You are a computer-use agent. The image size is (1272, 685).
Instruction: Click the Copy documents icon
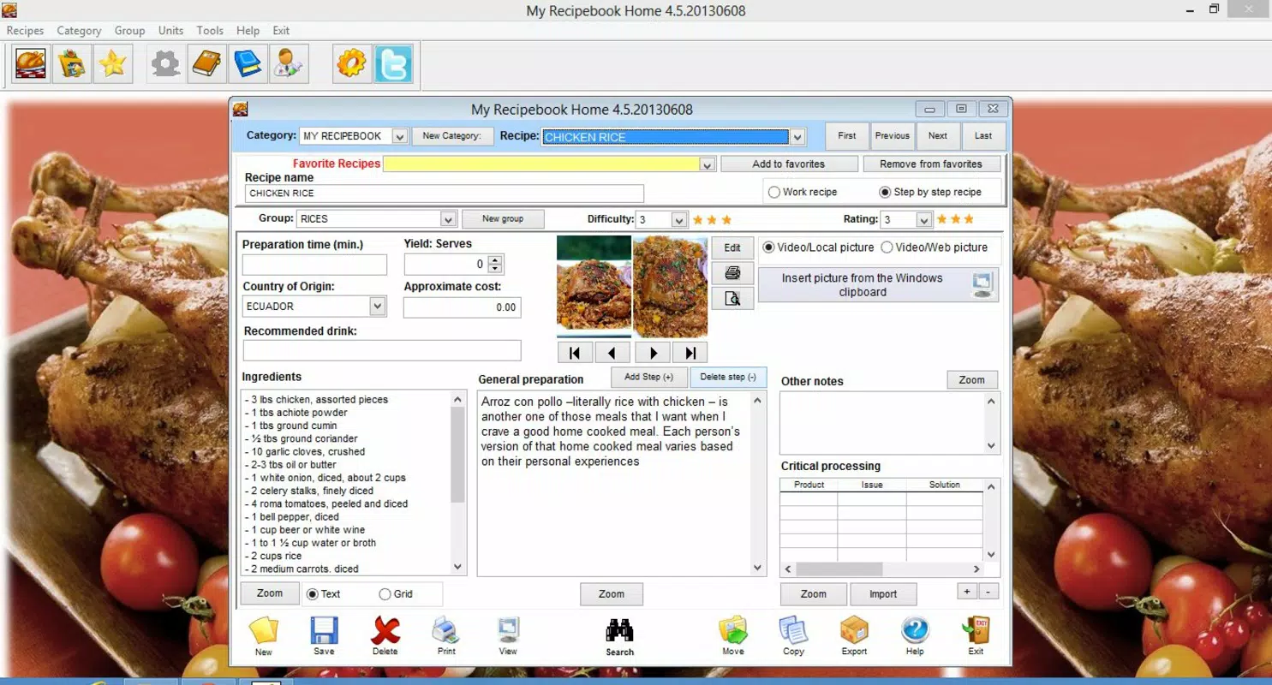click(x=793, y=636)
